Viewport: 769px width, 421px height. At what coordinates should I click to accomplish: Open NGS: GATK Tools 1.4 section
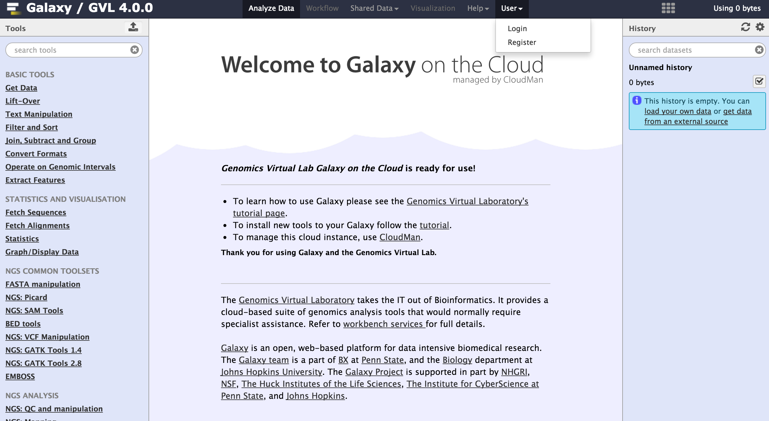[x=44, y=350]
